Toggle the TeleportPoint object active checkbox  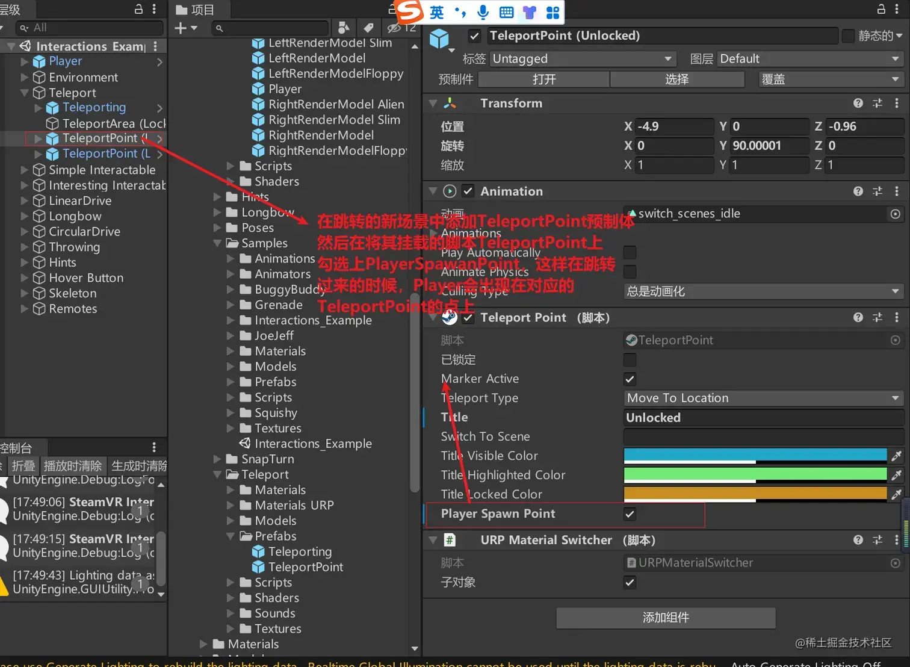click(x=475, y=36)
